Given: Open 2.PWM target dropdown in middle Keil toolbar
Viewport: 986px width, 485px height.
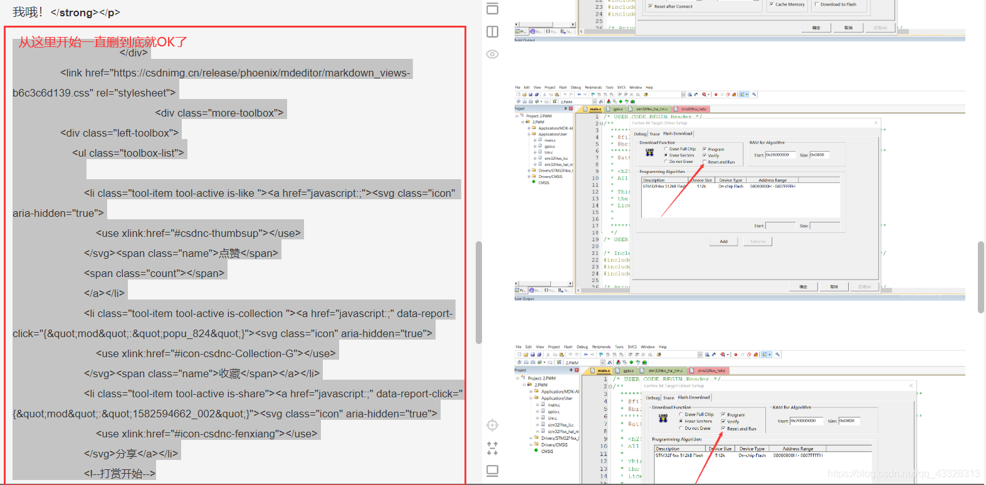Looking at the screenshot, I should [594, 102].
